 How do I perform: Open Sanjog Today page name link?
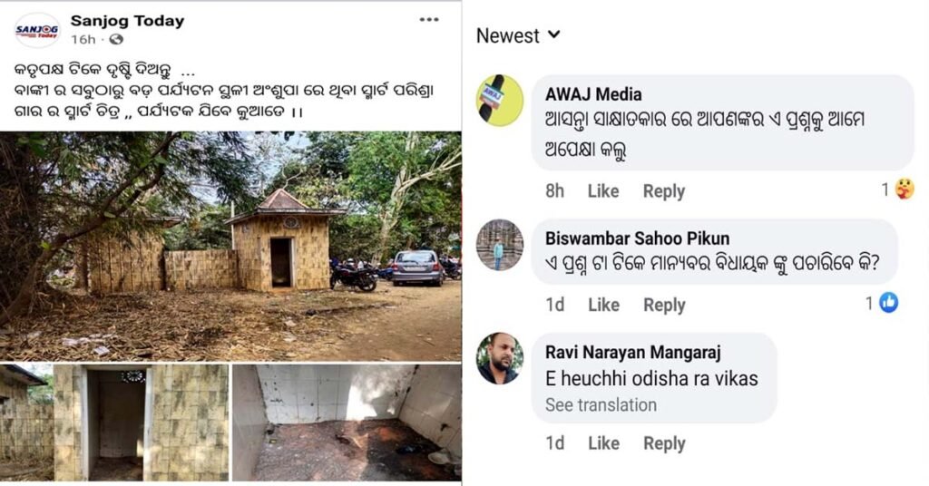pyautogui.click(x=127, y=20)
